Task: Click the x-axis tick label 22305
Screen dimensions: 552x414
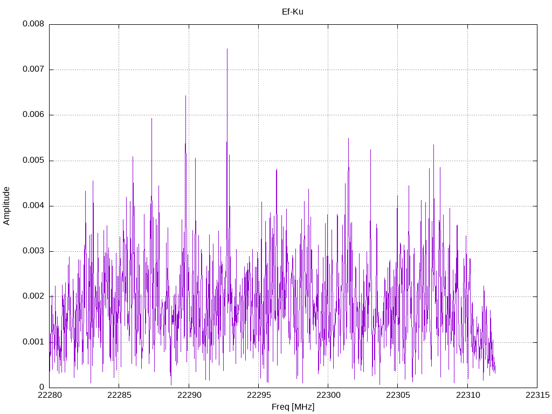Action: pyautogui.click(x=398, y=395)
